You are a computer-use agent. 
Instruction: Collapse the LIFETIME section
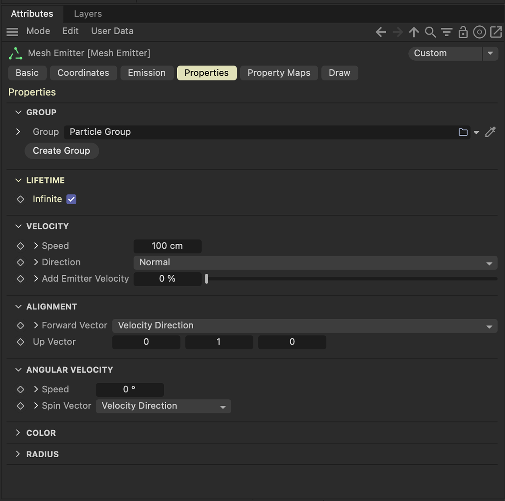(x=18, y=180)
